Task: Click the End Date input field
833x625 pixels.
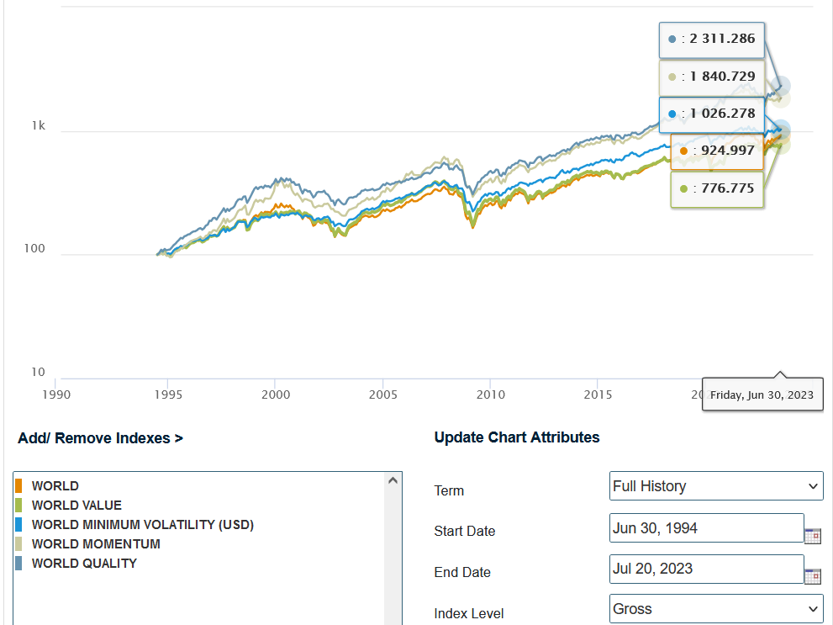Action: point(706,569)
